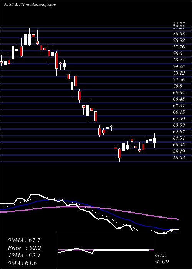Click the 62.67 price axis label
This screenshot has width=192, height=269.
click(179, 132)
